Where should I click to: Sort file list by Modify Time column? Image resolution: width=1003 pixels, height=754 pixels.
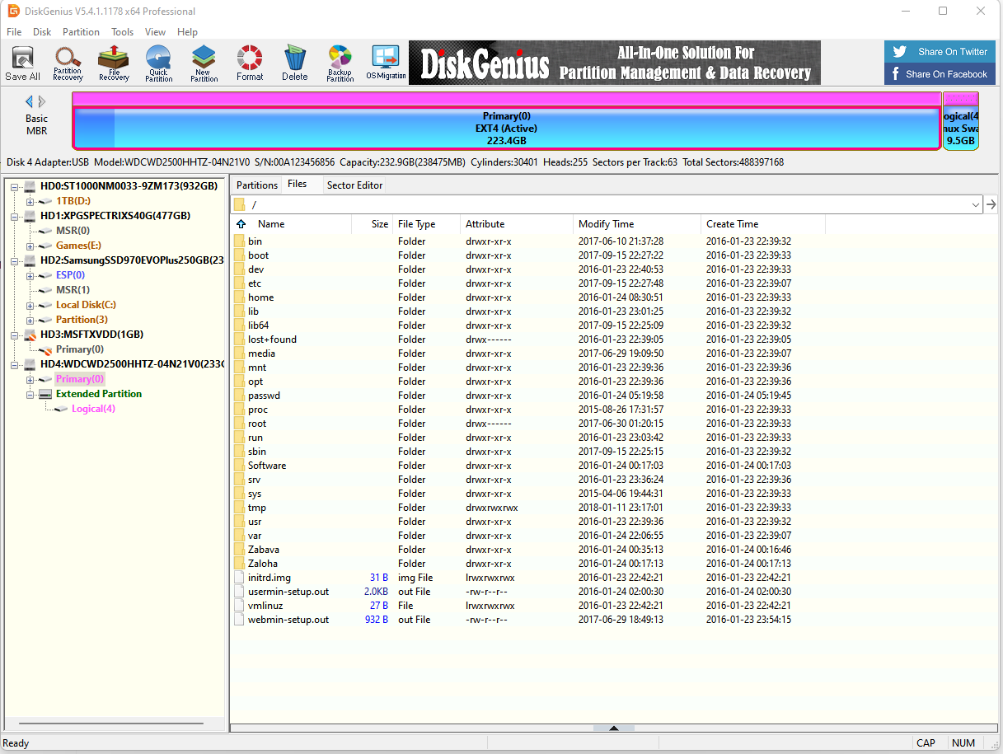pyautogui.click(x=606, y=224)
